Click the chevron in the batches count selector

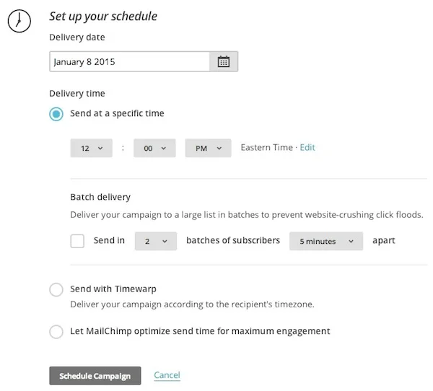tap(165, 242)
